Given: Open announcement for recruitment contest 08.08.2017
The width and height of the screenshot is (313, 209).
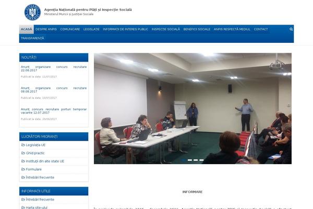Looking at the screenshot, I should click(x=54, y=89).
